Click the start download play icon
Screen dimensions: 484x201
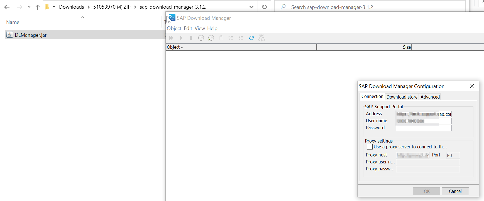coord(181,38)
